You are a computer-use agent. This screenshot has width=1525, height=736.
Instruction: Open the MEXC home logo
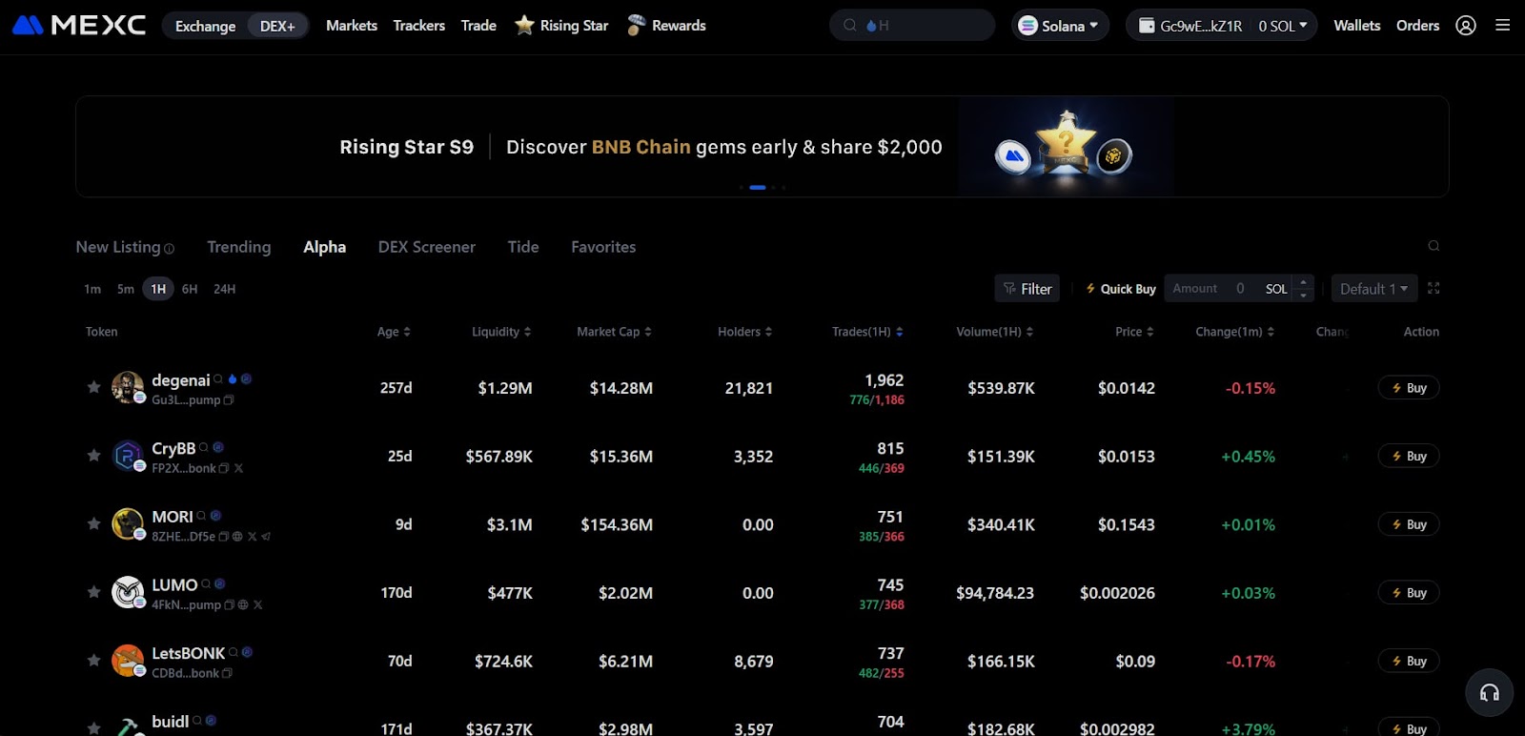[79, 25]
